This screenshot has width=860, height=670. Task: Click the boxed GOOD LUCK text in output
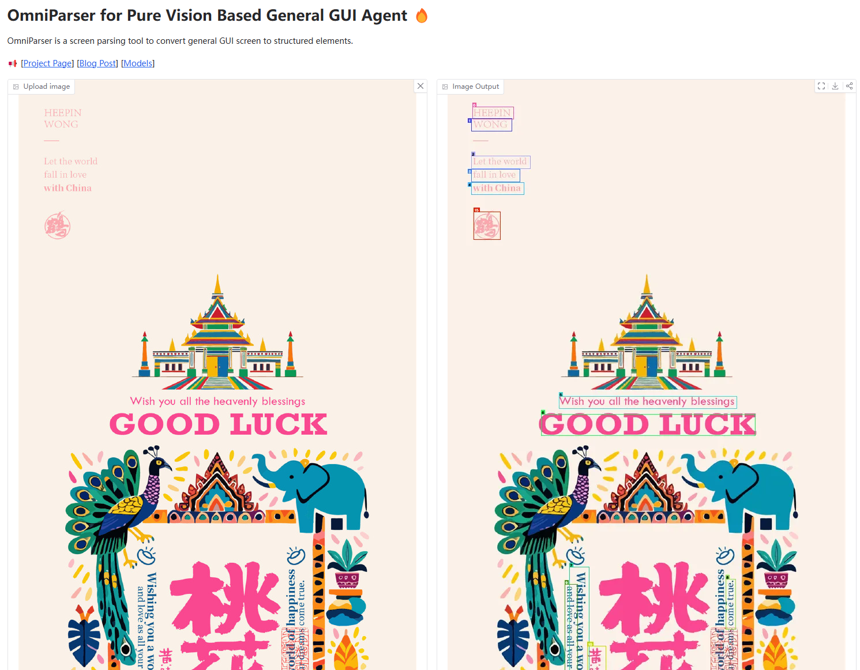648,424
